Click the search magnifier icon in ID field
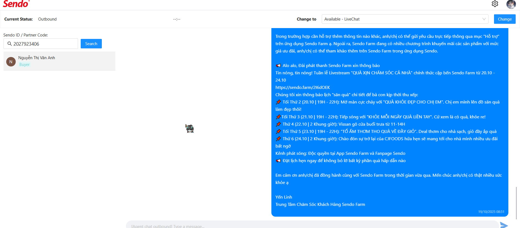 click(x=9, y=44)
